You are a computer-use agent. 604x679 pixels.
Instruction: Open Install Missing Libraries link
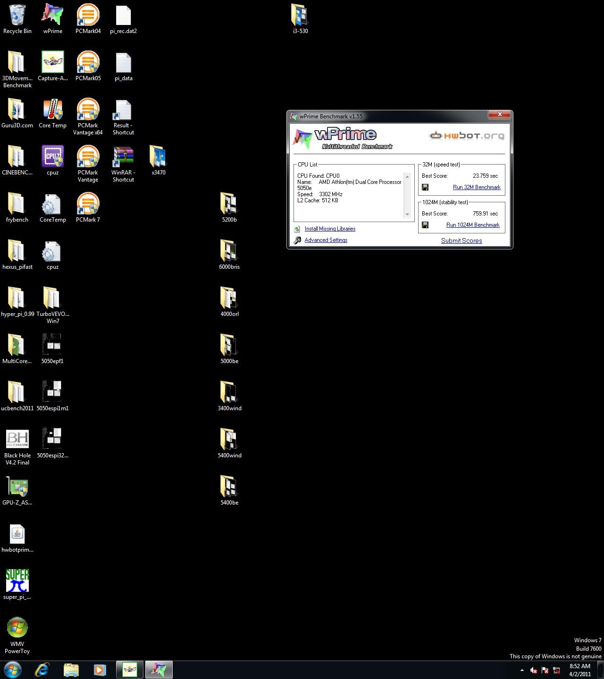[x=330, y=229]
